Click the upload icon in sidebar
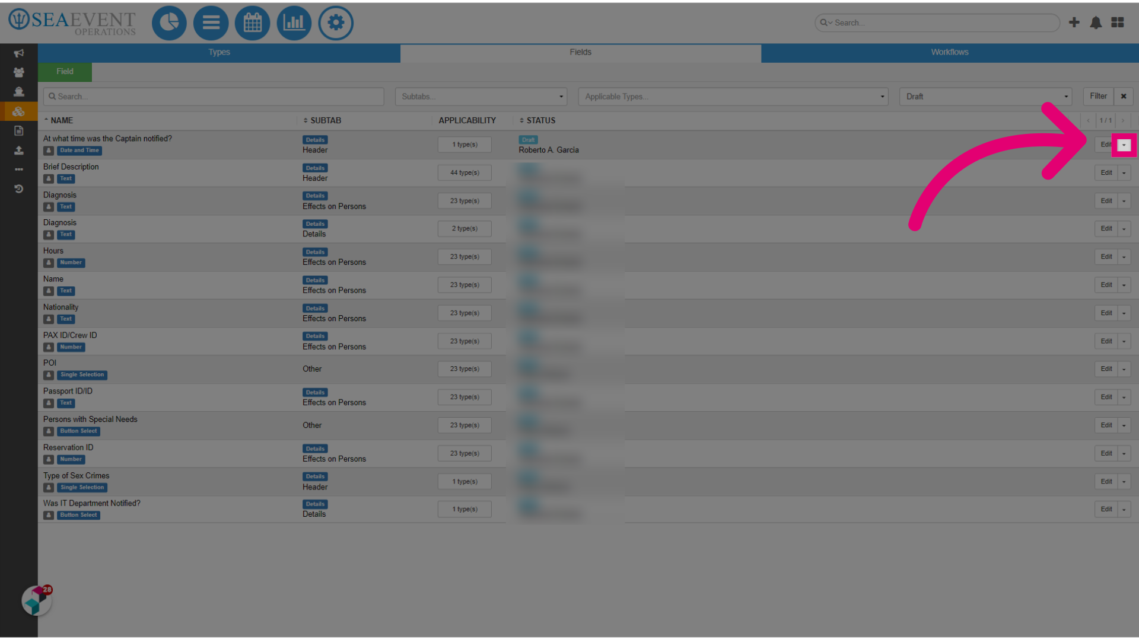Screen dimensions: 1139x640 (x=19, y=151)
